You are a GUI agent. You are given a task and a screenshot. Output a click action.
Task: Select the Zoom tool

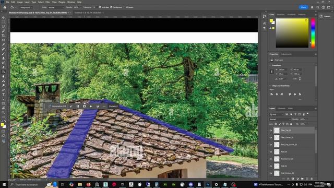(3, 113)
